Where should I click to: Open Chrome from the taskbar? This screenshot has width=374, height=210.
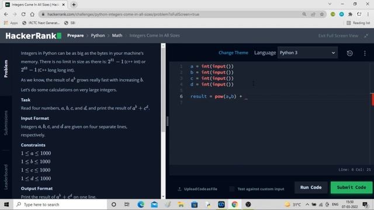click(235, 205)
